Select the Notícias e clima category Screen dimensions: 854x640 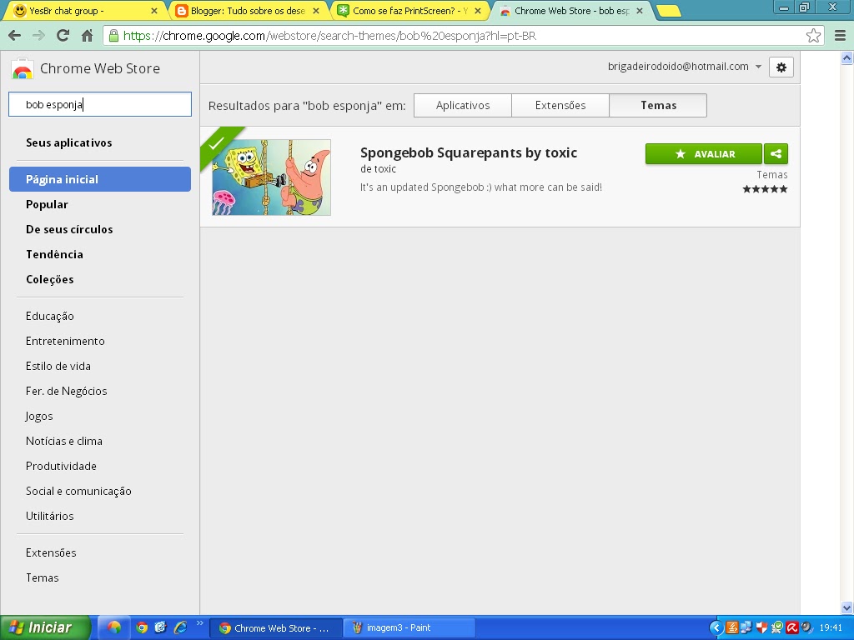click(x=63, y=441)
